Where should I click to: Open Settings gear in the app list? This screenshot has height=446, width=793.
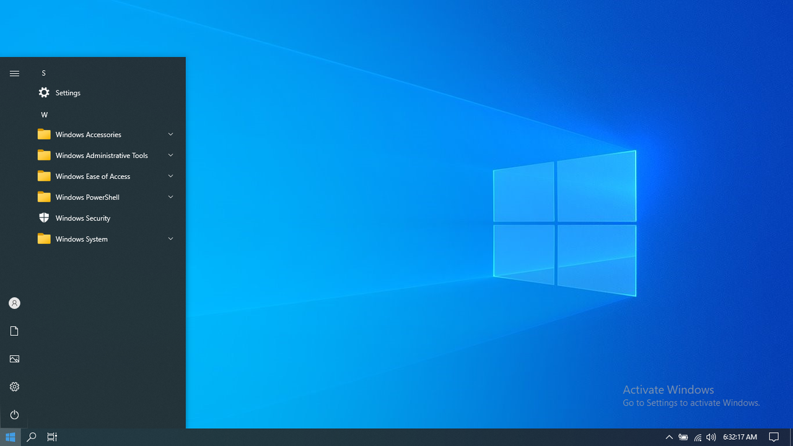[44, 92]
